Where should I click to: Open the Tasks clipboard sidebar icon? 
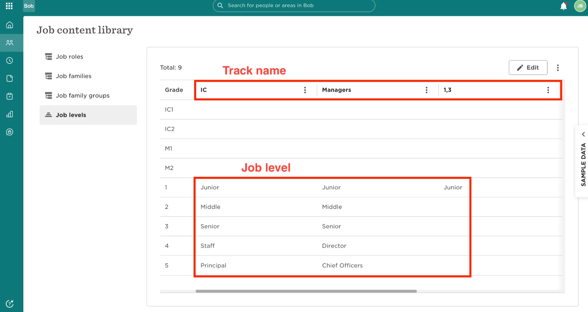point(10,96)
